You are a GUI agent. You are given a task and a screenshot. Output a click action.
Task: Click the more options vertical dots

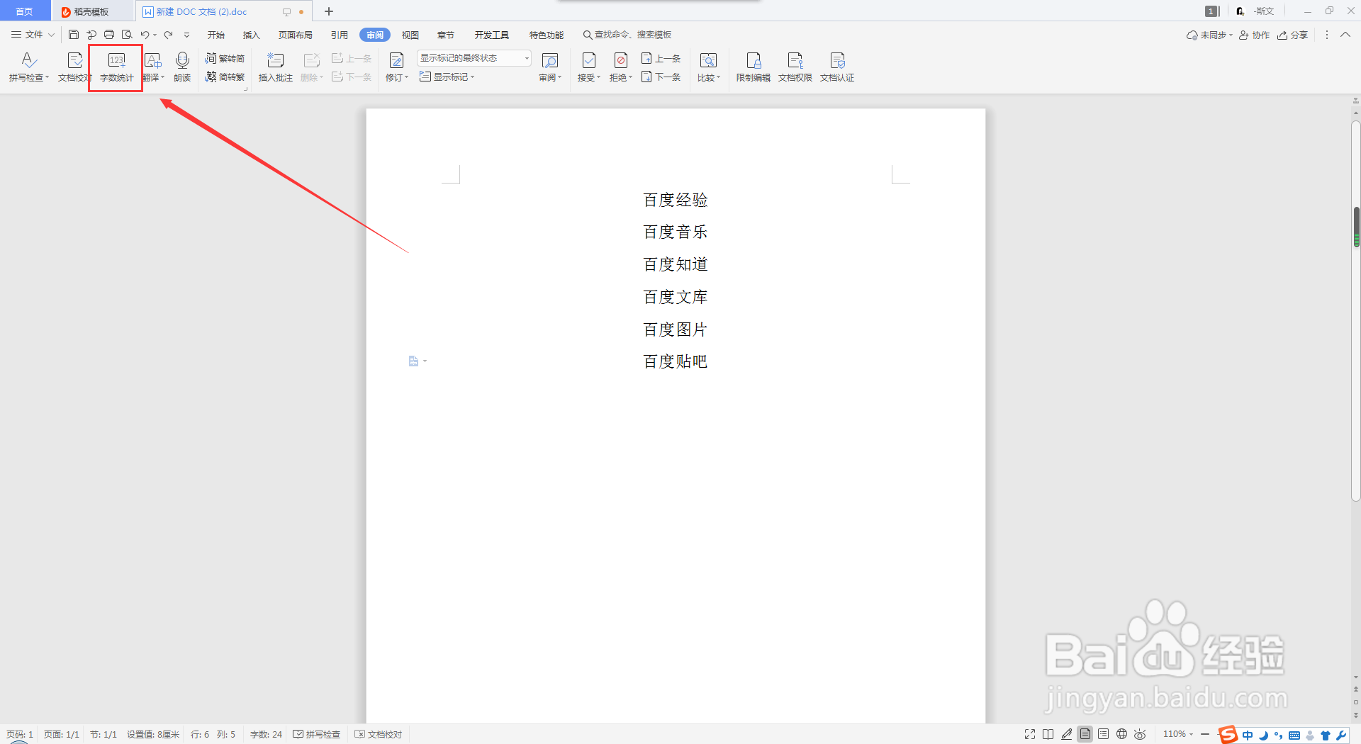coord(1327,35)
